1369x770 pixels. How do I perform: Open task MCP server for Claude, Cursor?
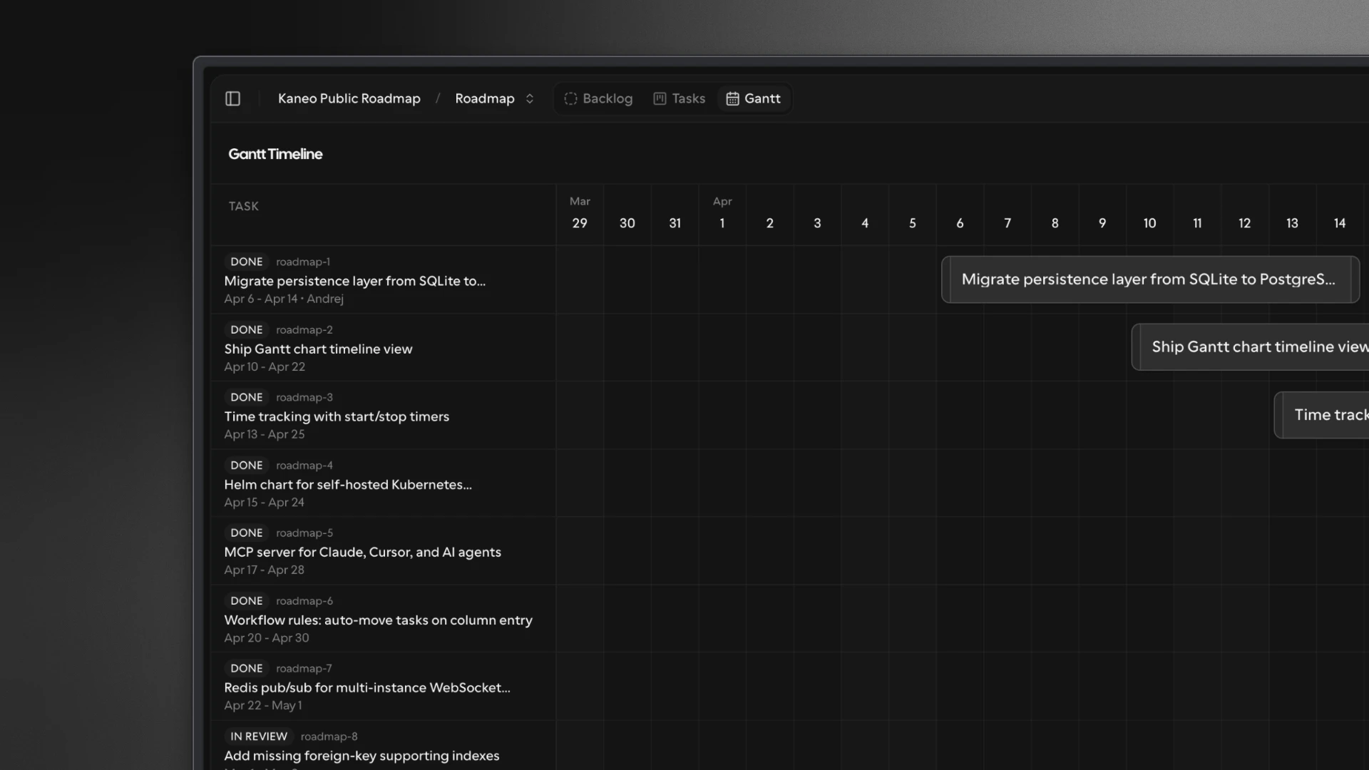click(x=362, y=552)
